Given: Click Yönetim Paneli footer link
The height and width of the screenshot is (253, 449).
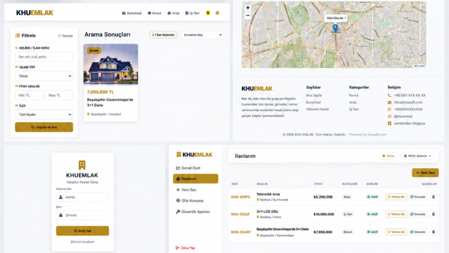Looking at the screenshot, I should tap(318, 109).
